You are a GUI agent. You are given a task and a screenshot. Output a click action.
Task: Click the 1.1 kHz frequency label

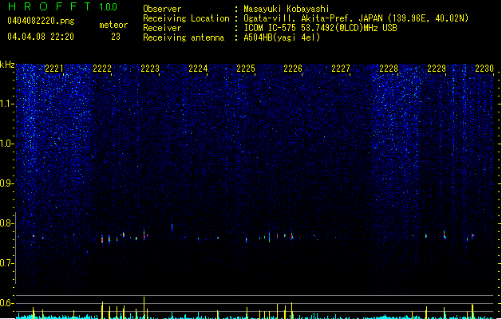tap(6, 104)
